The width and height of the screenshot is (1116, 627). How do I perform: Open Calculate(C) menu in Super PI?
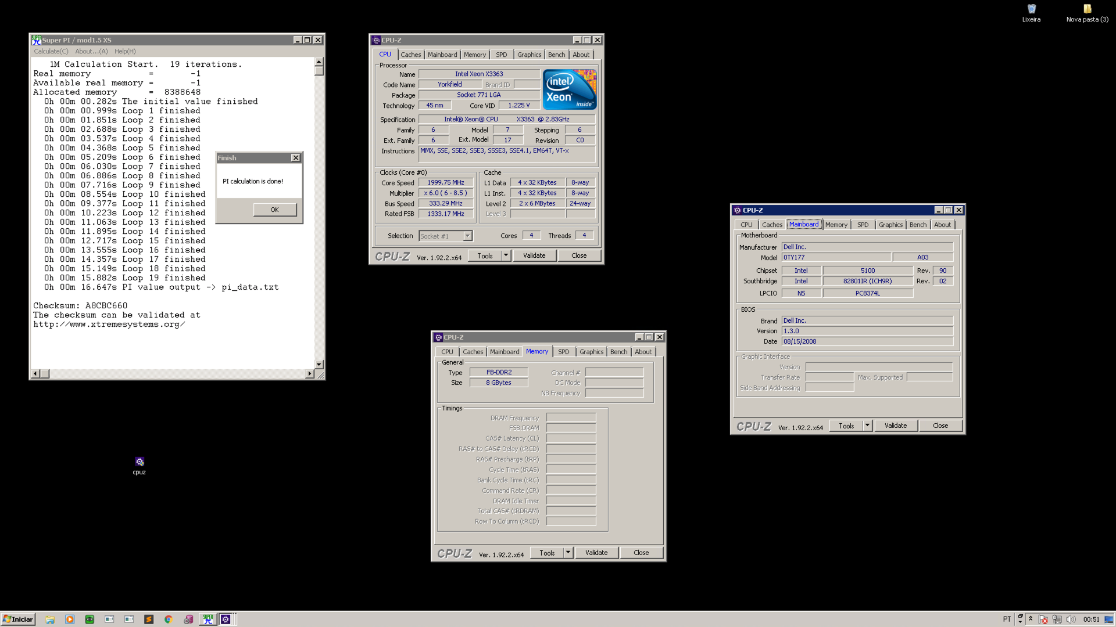pos(51,51)
